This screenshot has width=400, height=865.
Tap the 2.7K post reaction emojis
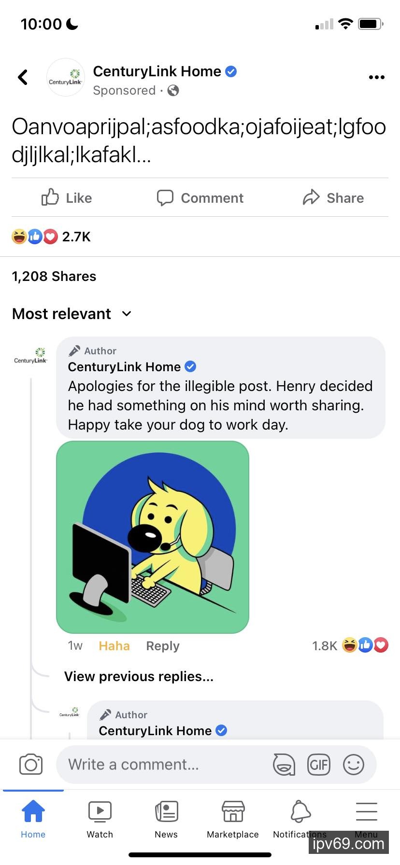35,237
